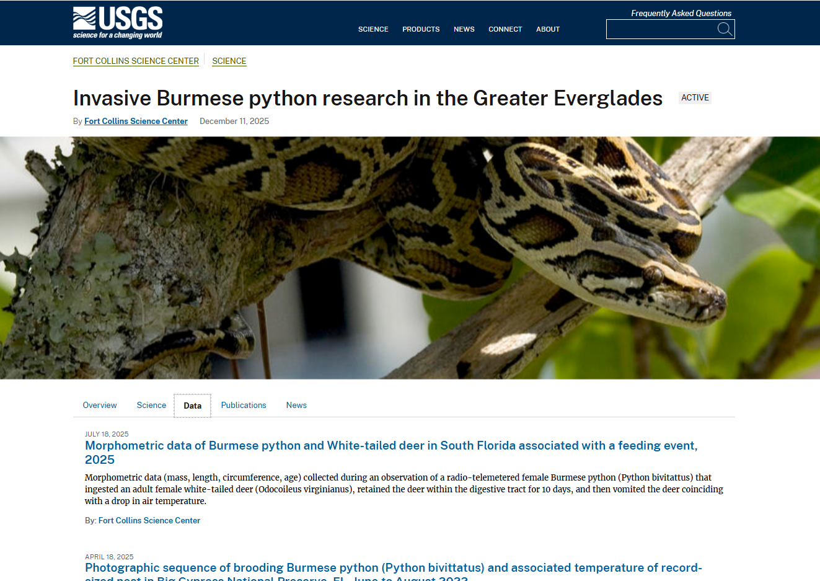Screen dimensions: 820x581
Task: Open the SCIENCE menu in the navigation bar
Action: coord(373,29)
